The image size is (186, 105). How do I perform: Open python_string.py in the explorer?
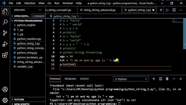point(27,53)
